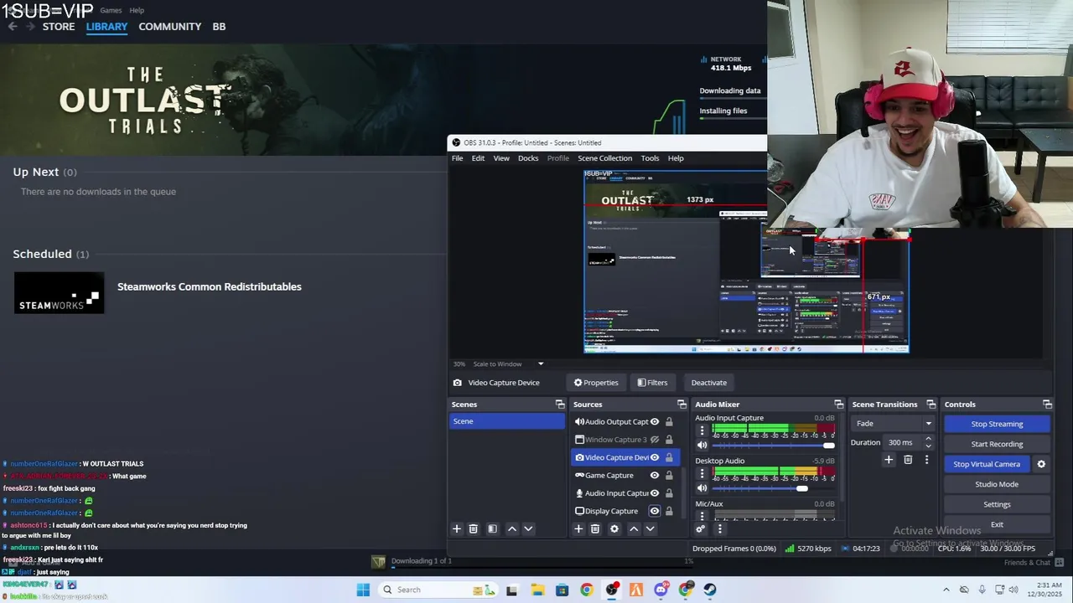
Task: Toggle lock on Video Capture Device source
Action: click(669, 457)
